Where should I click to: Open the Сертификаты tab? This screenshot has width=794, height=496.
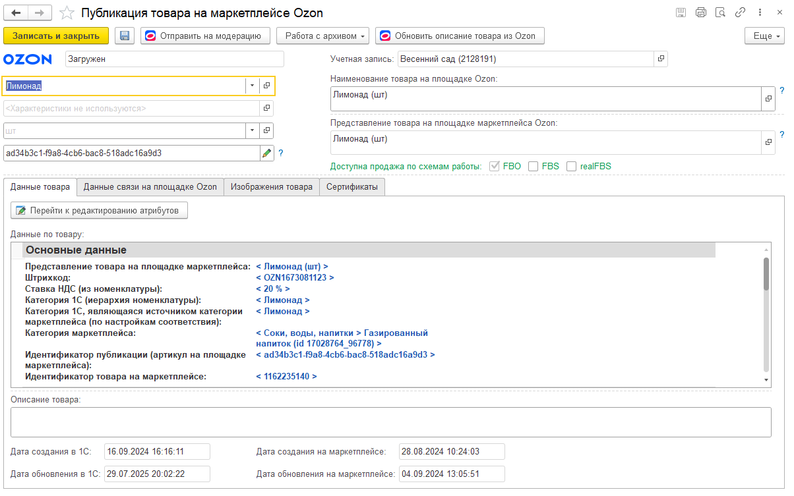point(351,187)
